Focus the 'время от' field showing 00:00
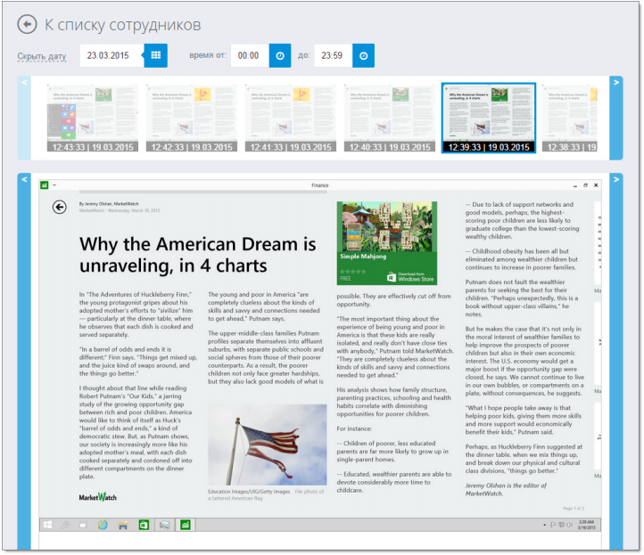The width and height of the screenshot is (644, 555). point(250,55)
